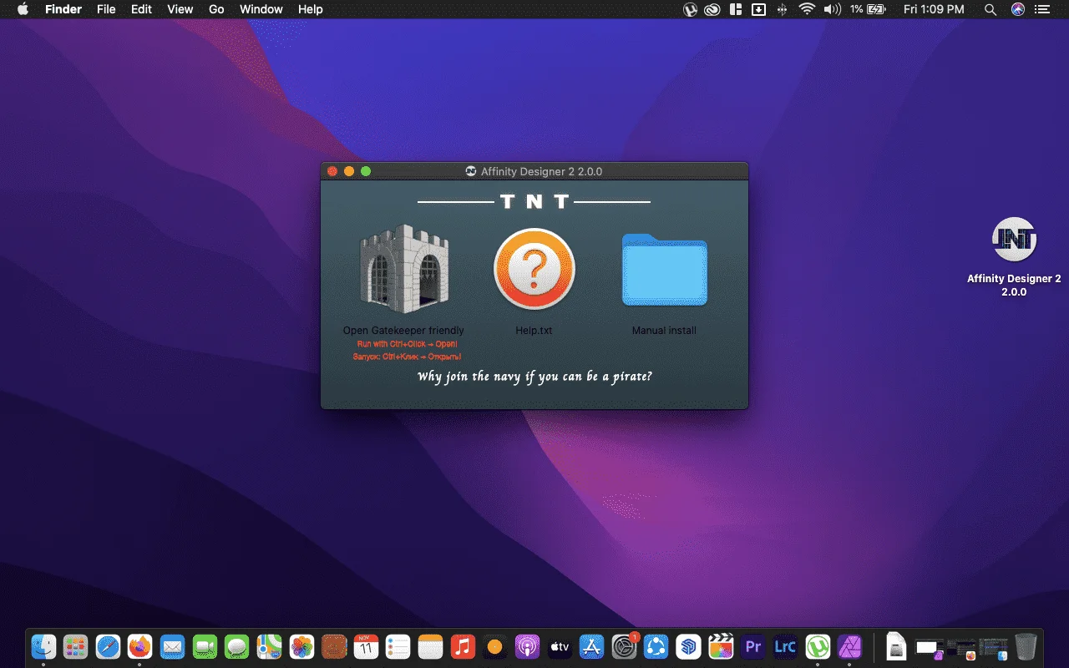
Task: Open the Finder menu
Action: coord(63,9)
